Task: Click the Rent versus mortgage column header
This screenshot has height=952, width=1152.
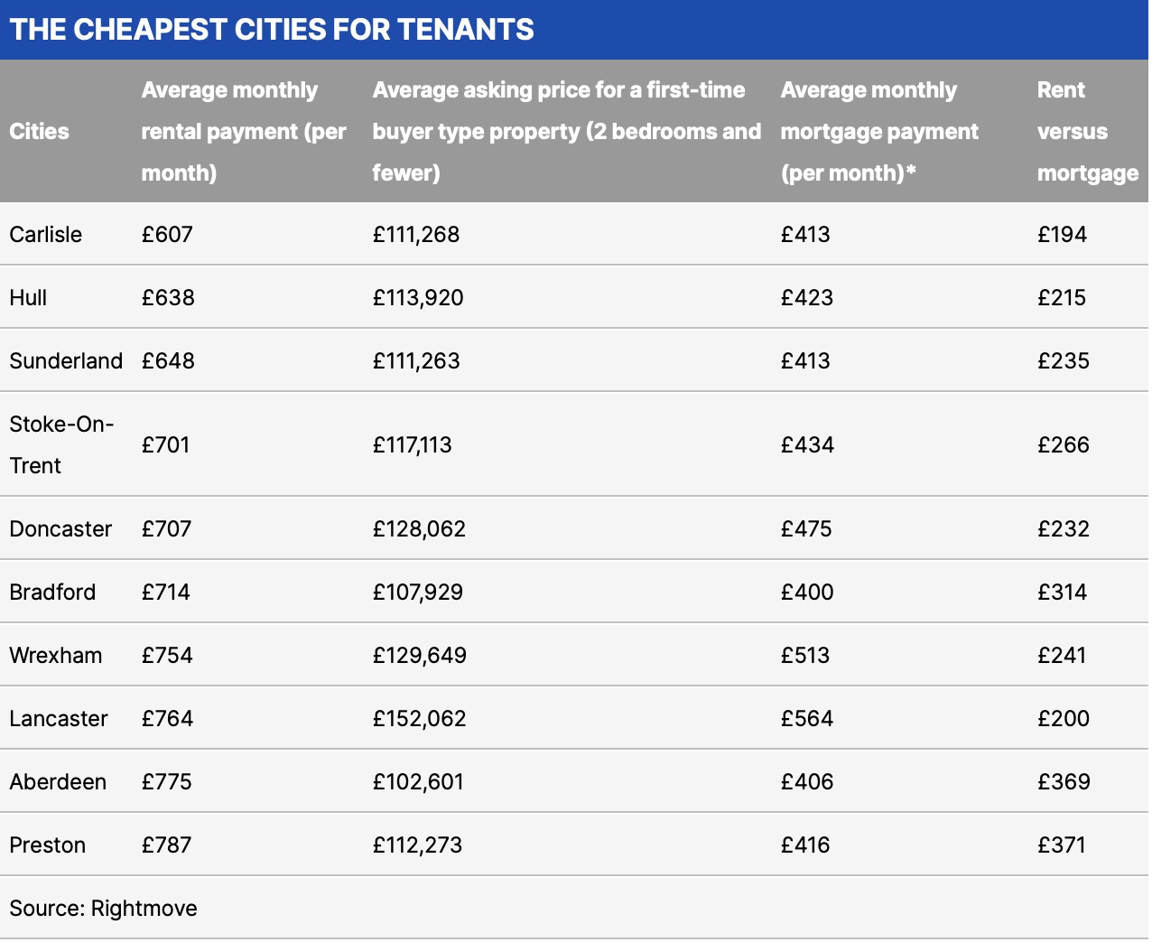Action: [x=1087, y=132]
